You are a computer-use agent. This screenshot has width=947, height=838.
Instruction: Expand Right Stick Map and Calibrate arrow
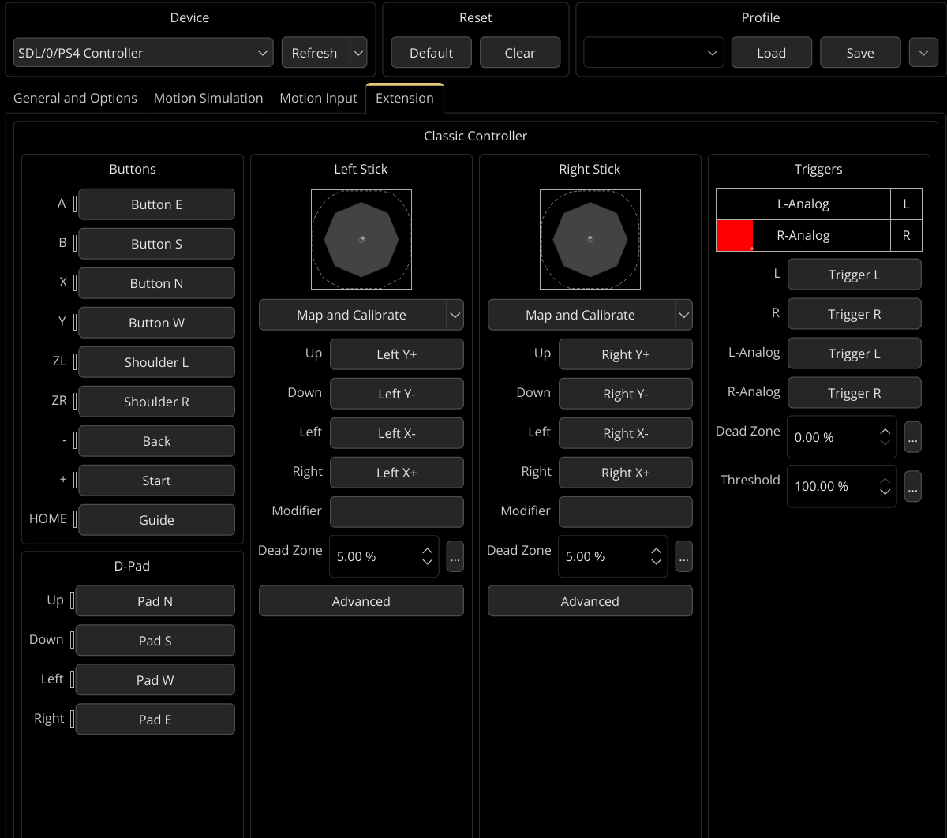pyautogui.click(x=684, y=315)
